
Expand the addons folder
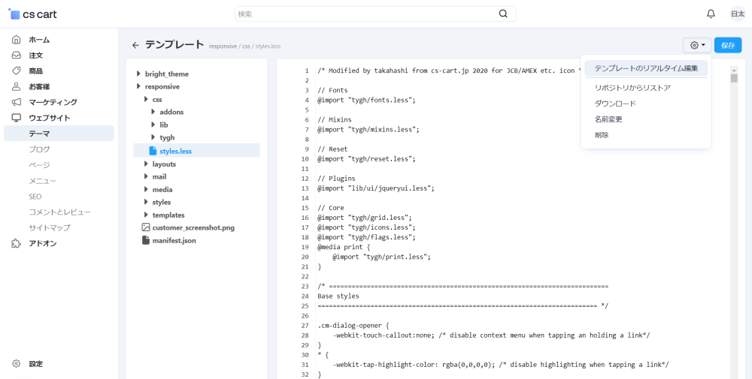(x=153, y=112)
